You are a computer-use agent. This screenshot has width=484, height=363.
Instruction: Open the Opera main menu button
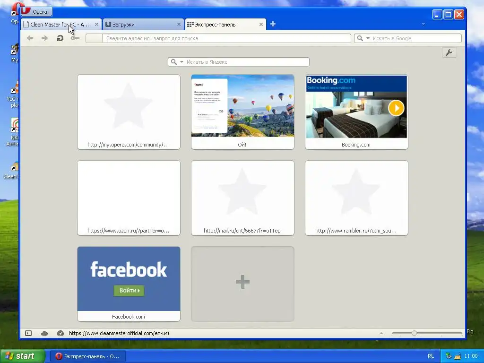[x=37, y=12]
